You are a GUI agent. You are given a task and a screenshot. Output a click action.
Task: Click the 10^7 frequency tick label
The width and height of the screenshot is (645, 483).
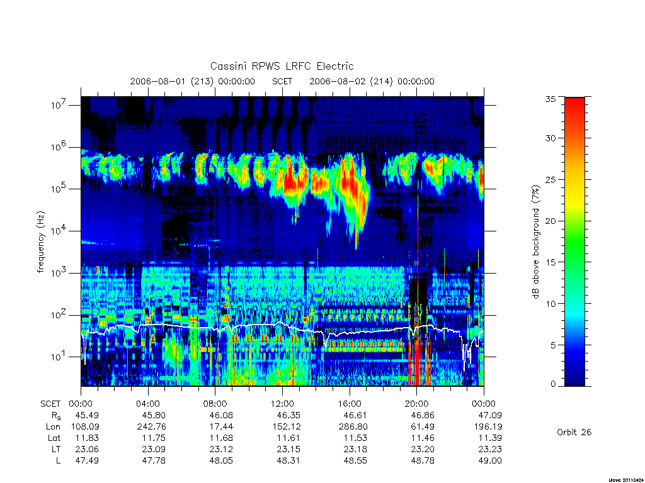click(x=59, y=105)
